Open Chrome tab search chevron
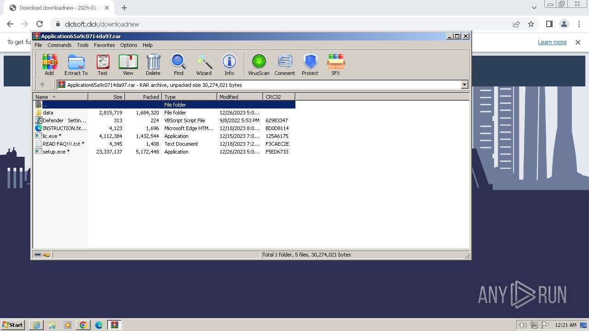Screen dimensions: 589x331 point(534,7)
